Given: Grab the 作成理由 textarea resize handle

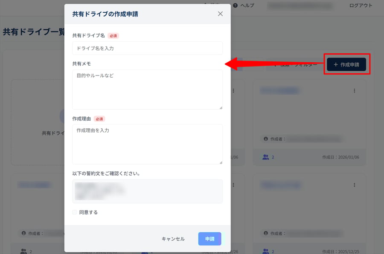Looking at the screenshot, I should coord(221,162).
